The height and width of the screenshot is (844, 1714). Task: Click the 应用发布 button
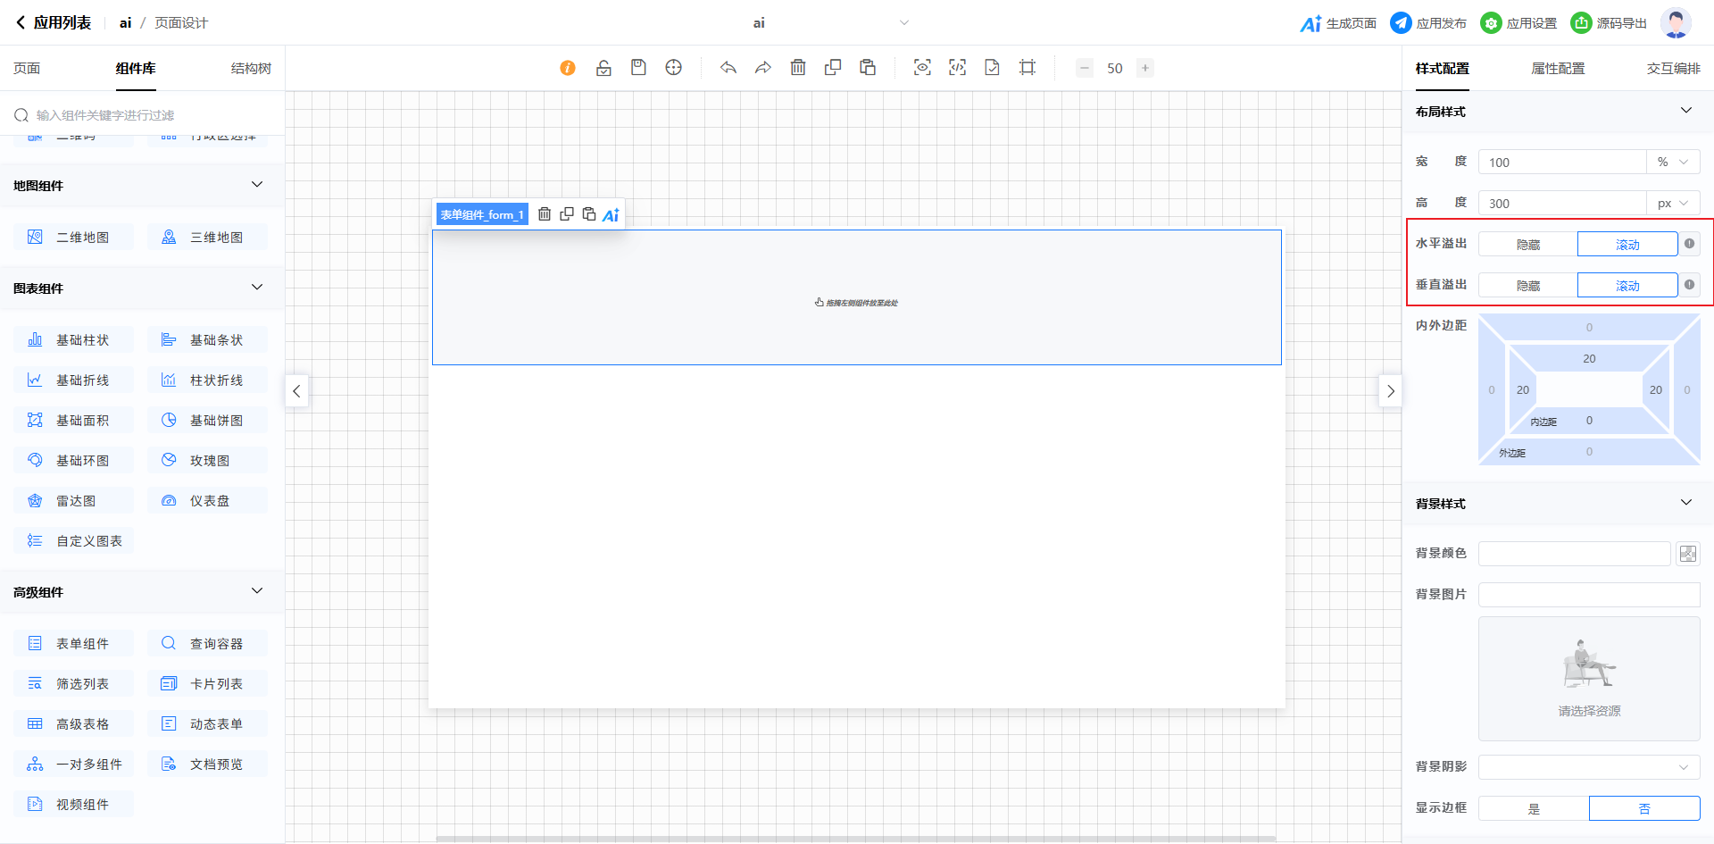1428,23
